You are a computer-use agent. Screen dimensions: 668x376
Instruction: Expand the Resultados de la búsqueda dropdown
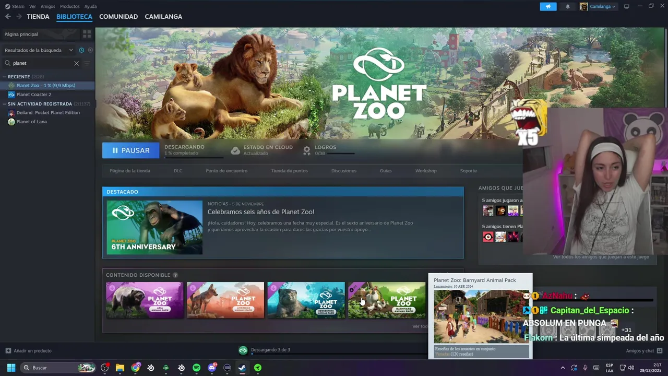click(x=39, y=50)
